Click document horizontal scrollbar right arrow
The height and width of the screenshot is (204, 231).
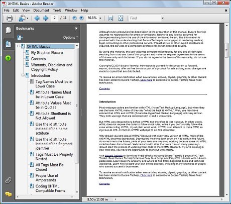click(222, 199)
